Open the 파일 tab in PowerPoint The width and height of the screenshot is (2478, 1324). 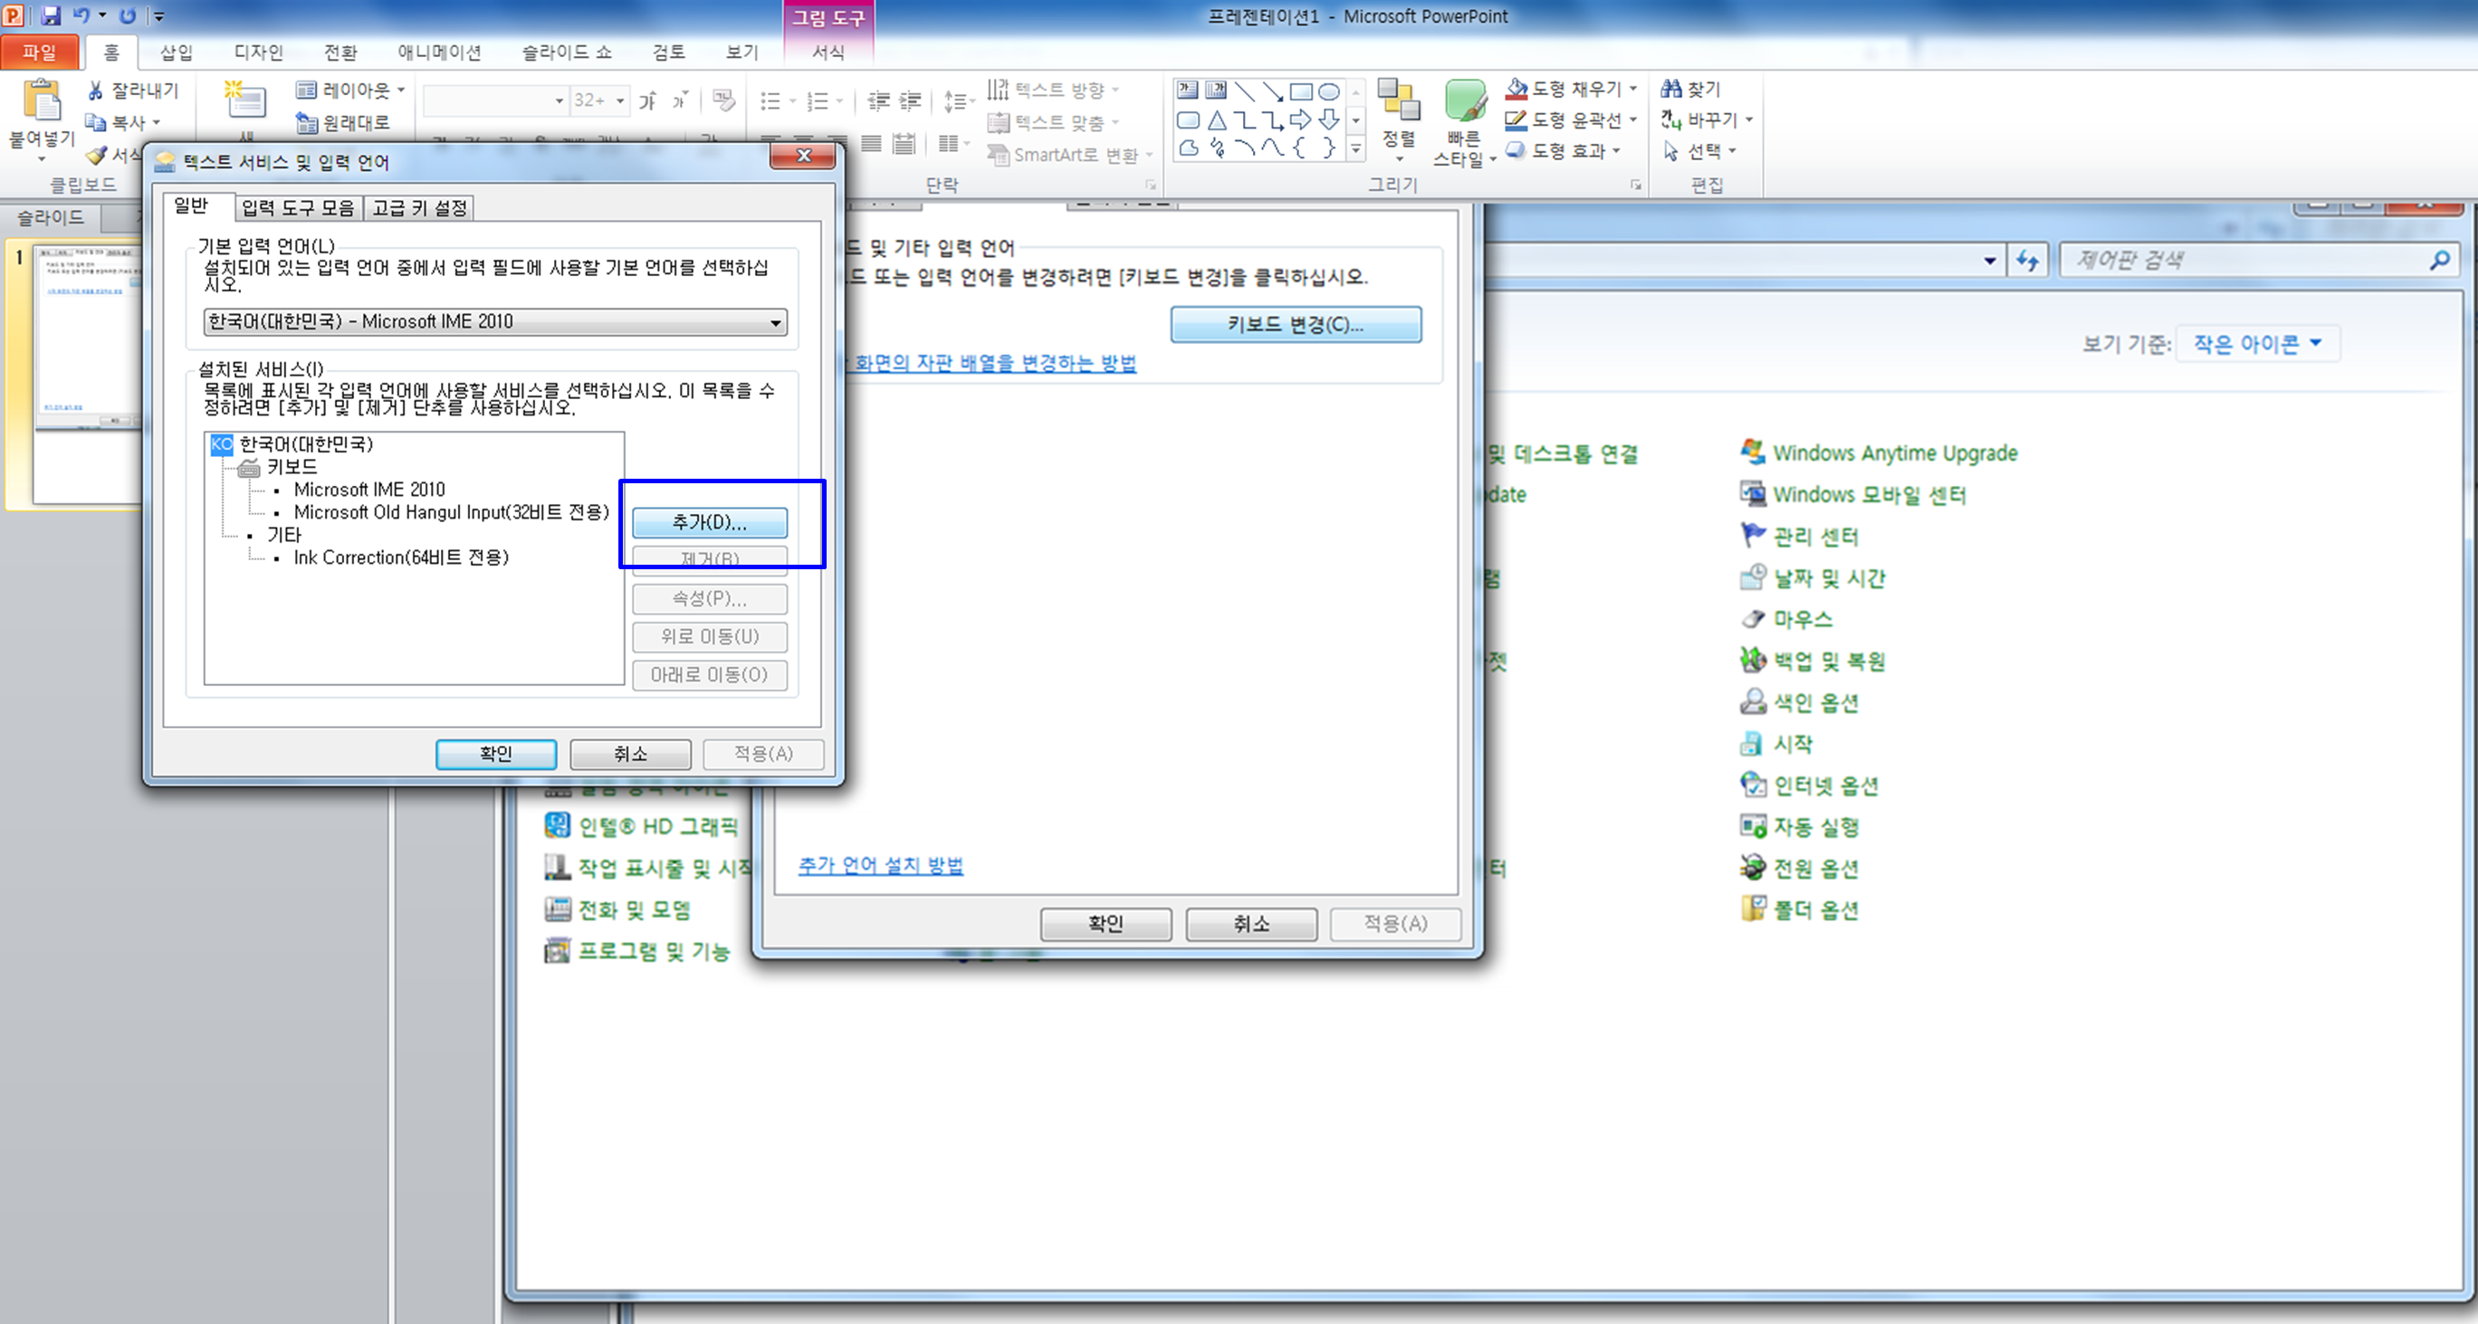click(40, 52)
